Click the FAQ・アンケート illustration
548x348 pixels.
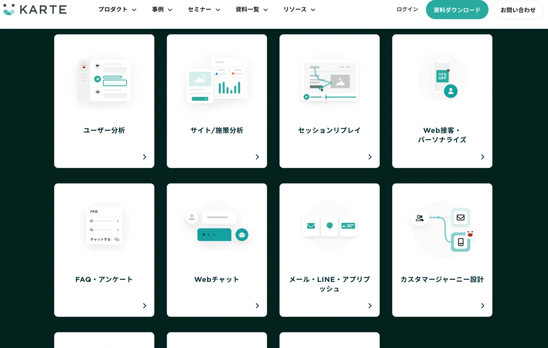point(104,226)
